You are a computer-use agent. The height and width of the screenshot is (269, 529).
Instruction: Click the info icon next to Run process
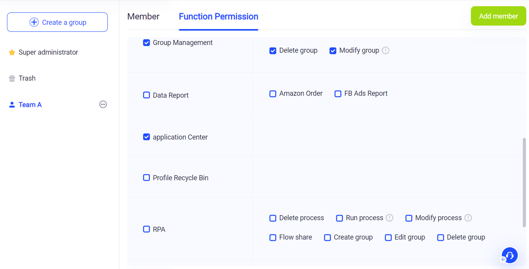click(x=389, y=218)
